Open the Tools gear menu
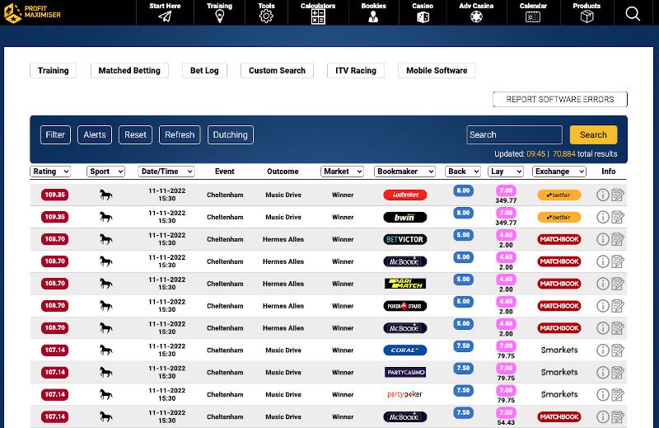This screenshot has width=659, height=428. 266,12
